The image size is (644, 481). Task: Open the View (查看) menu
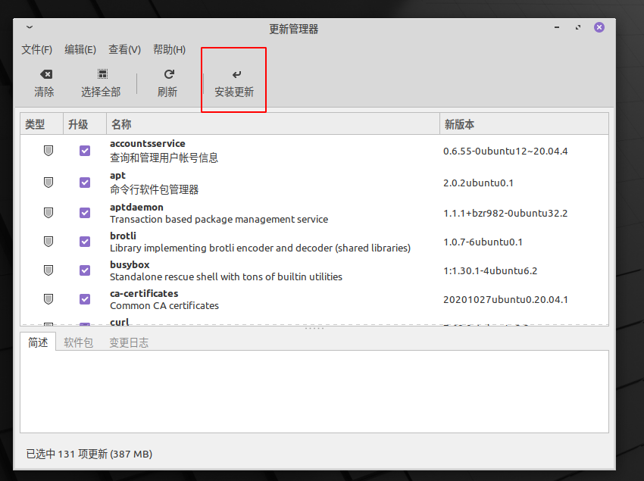click(124, 50)
